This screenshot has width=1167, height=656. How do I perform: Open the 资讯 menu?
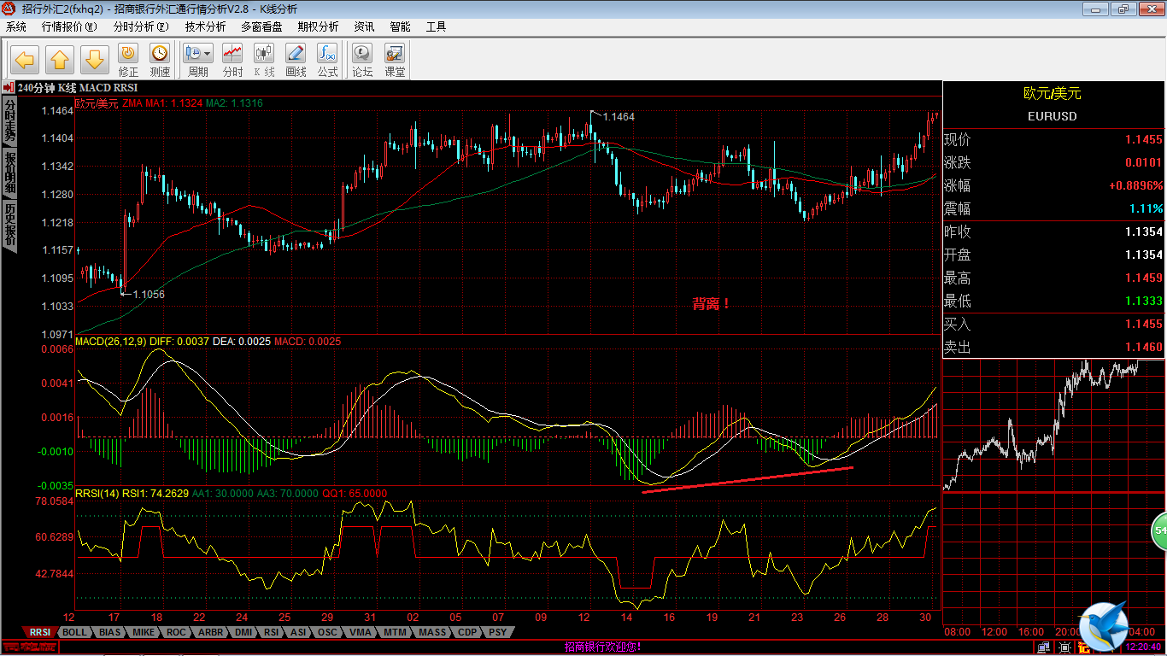(x=364, y=26)
